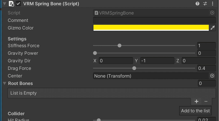Image resolution: width=219 pixels, height=121 pixels.
Task: Click the Stiffness Force slider
Action: coord(144,46)
